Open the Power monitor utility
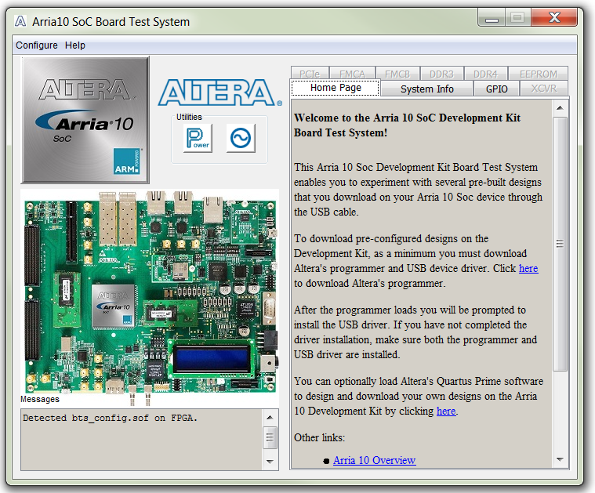595x493 pixels. point(198,138)
